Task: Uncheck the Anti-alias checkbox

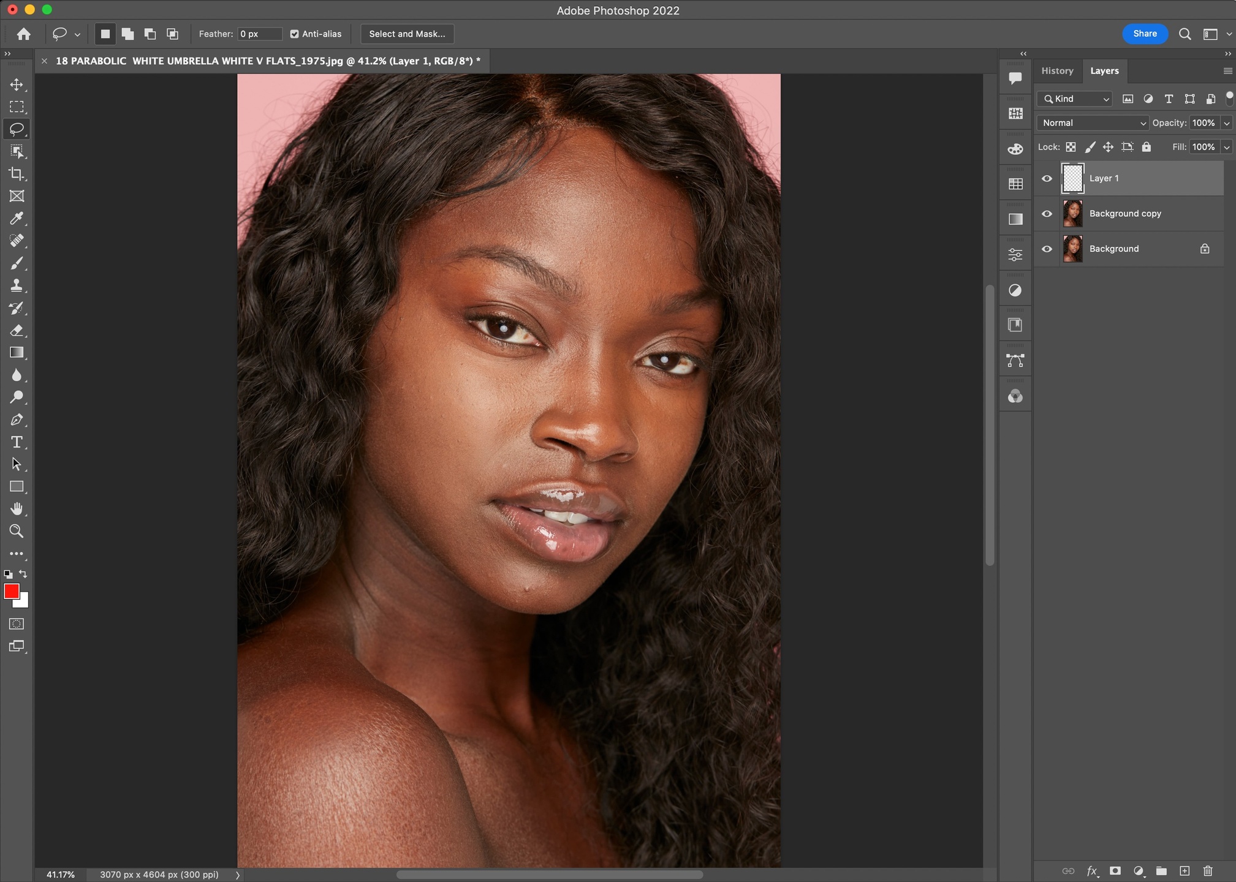Action: click(x=295, y=34)
